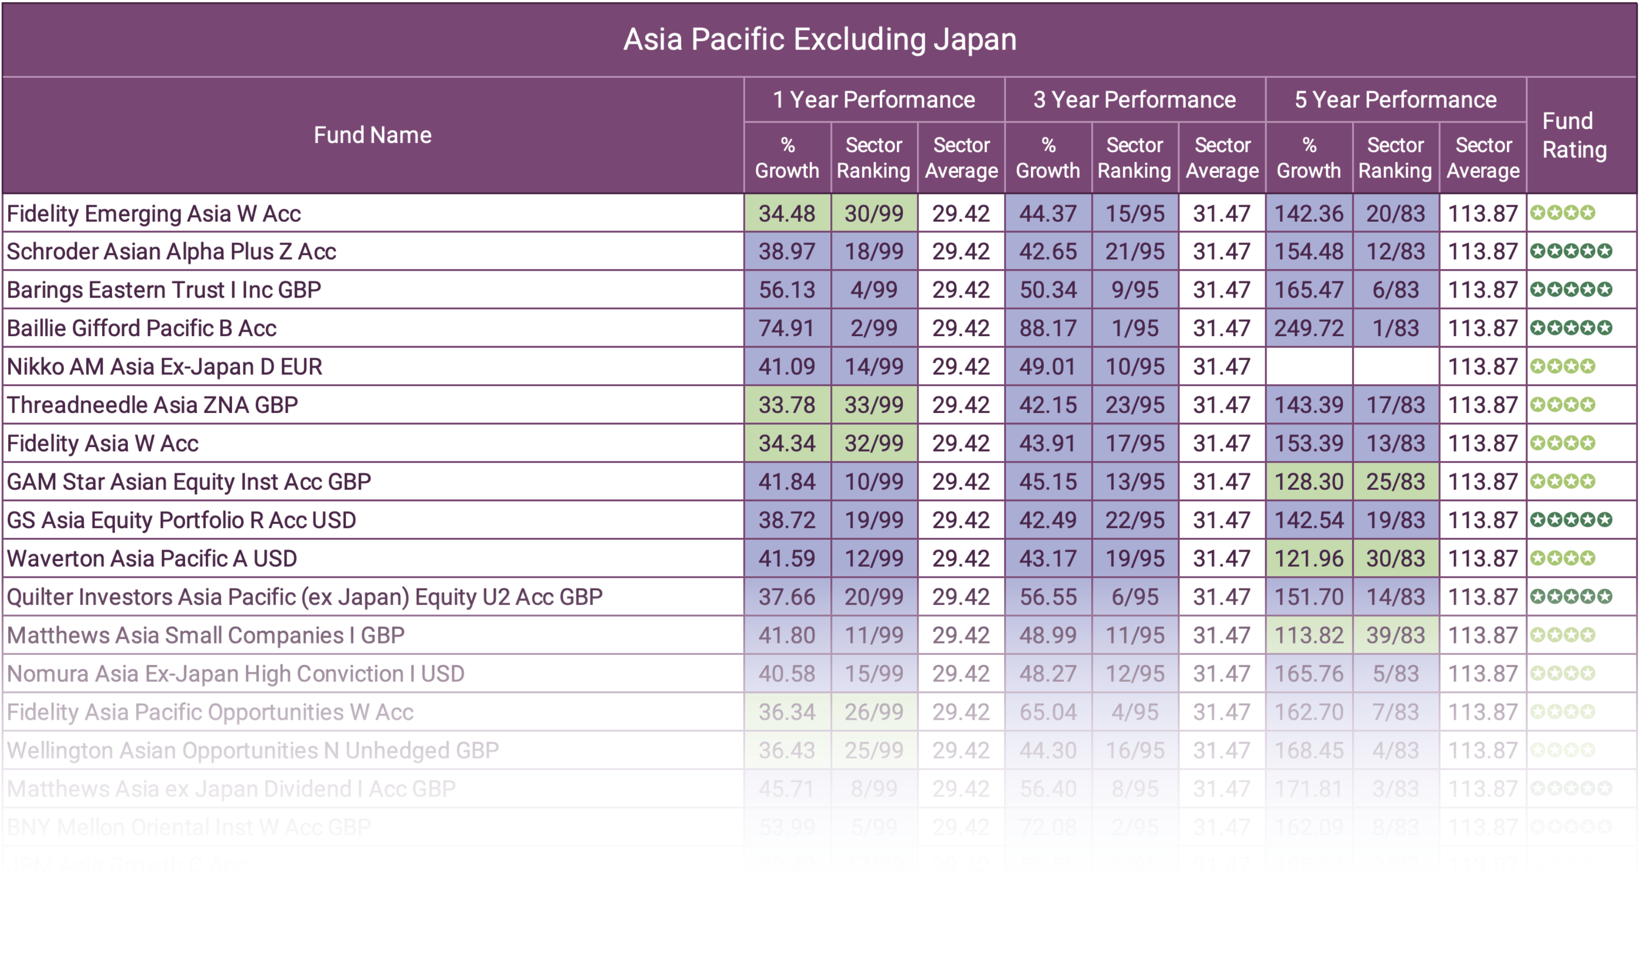Click the 32/99 sector ranking cell
The height and width of the screenshot is (955, 1640).
pos(874,443)
